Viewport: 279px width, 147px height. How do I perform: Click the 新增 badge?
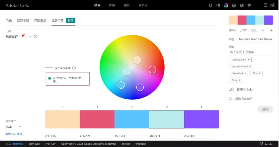pyautogui.click(x=71, y=20)
